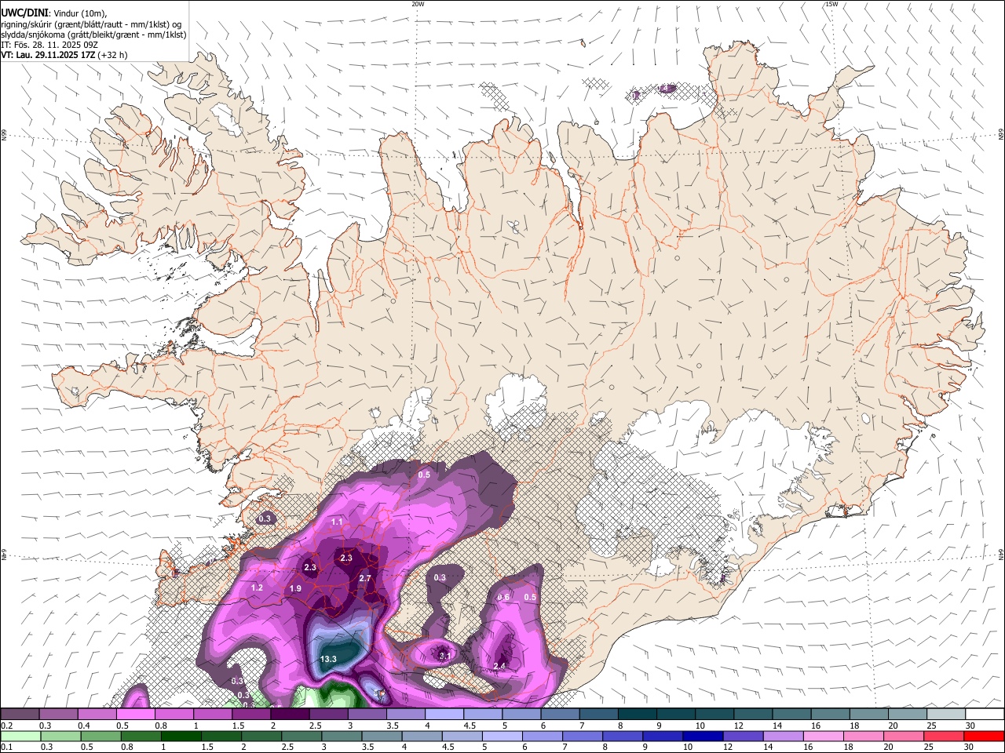Viewport: 1005px width, 753px height.
Task: Click the '20W' longitude label
Action: [x=418, y=4]
